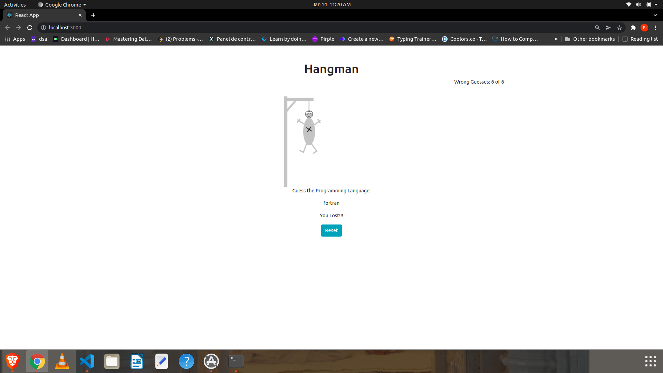Image resolution: width=663 pixels, height=373 pixels.
Task: Bookmark this page with star icon
Action: point(619,28)
